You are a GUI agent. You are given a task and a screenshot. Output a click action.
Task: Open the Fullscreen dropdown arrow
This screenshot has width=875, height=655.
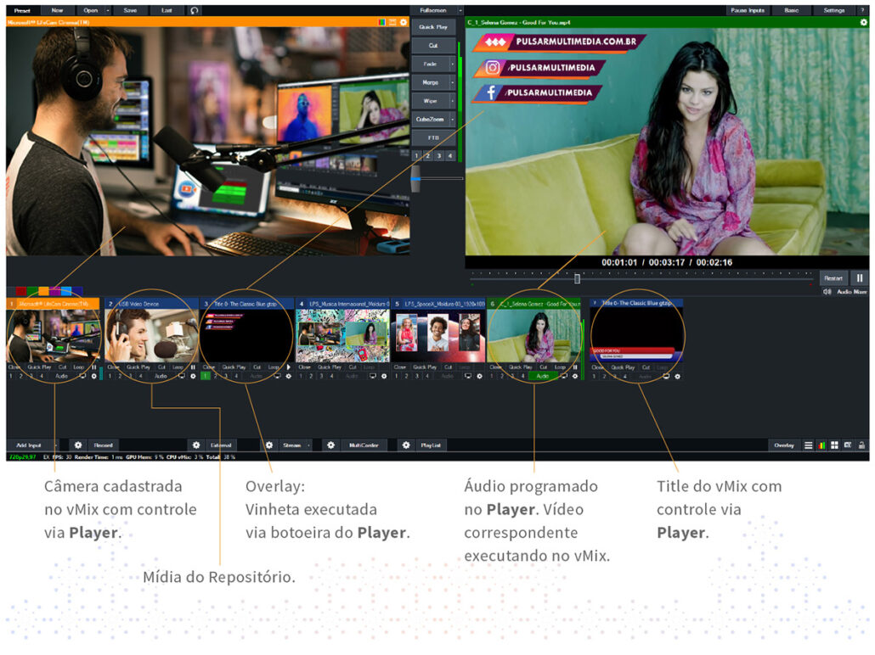click(460, 10)
